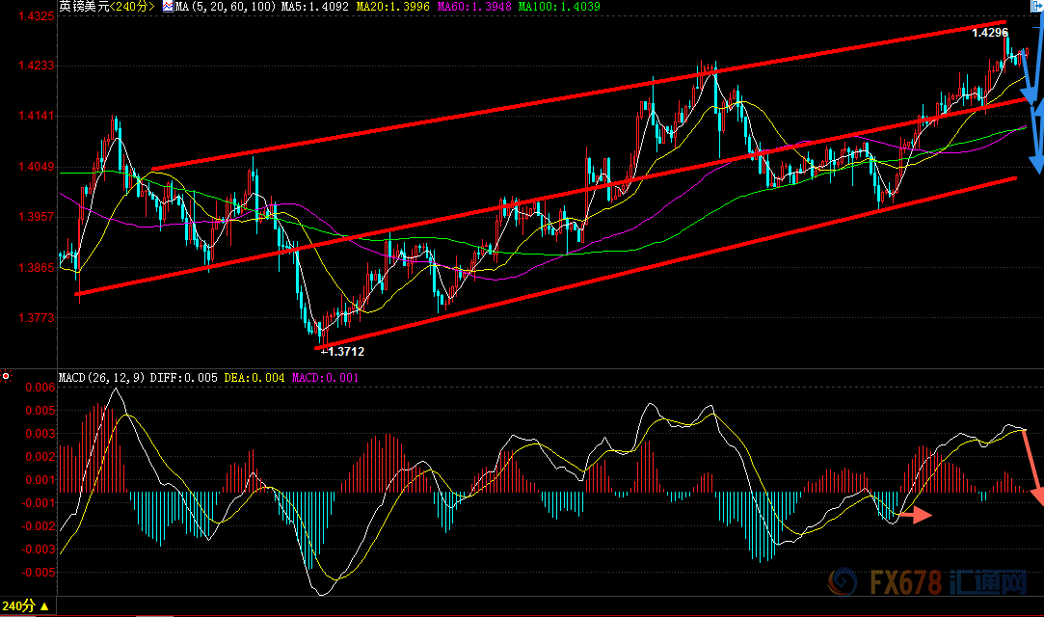
Task: Select the MA5:1.4092 value
Action: point(315,7)
